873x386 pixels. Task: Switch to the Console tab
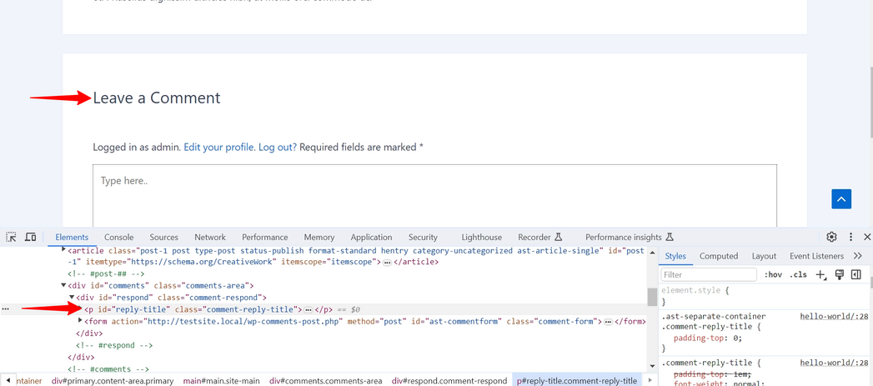tap(118, 238)
